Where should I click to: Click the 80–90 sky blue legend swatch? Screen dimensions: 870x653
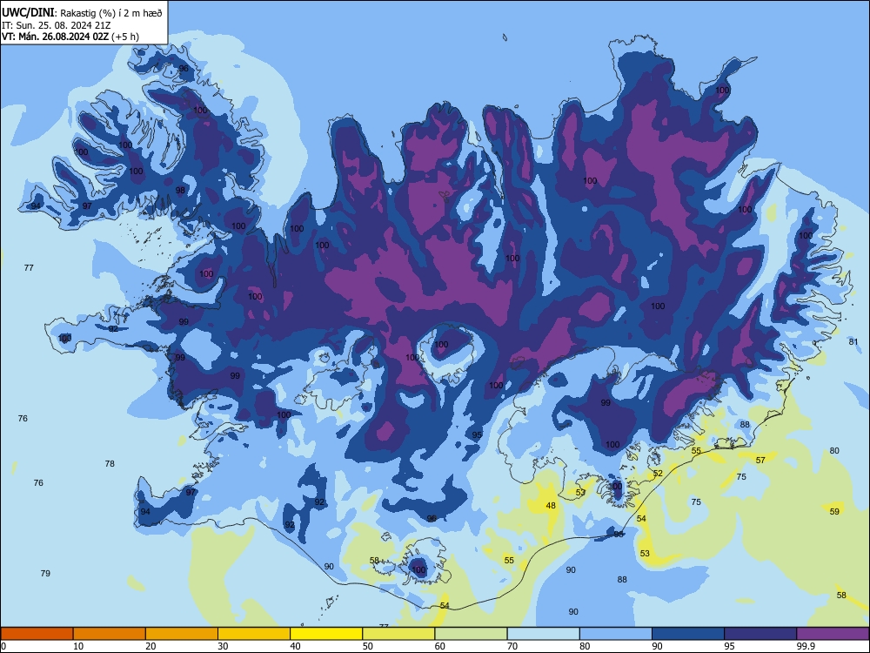[x=616, y=634]
